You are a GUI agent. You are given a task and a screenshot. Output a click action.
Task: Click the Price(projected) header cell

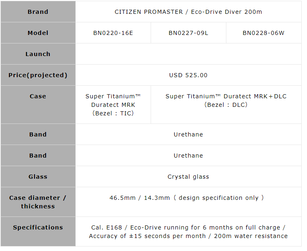point(38,75)
